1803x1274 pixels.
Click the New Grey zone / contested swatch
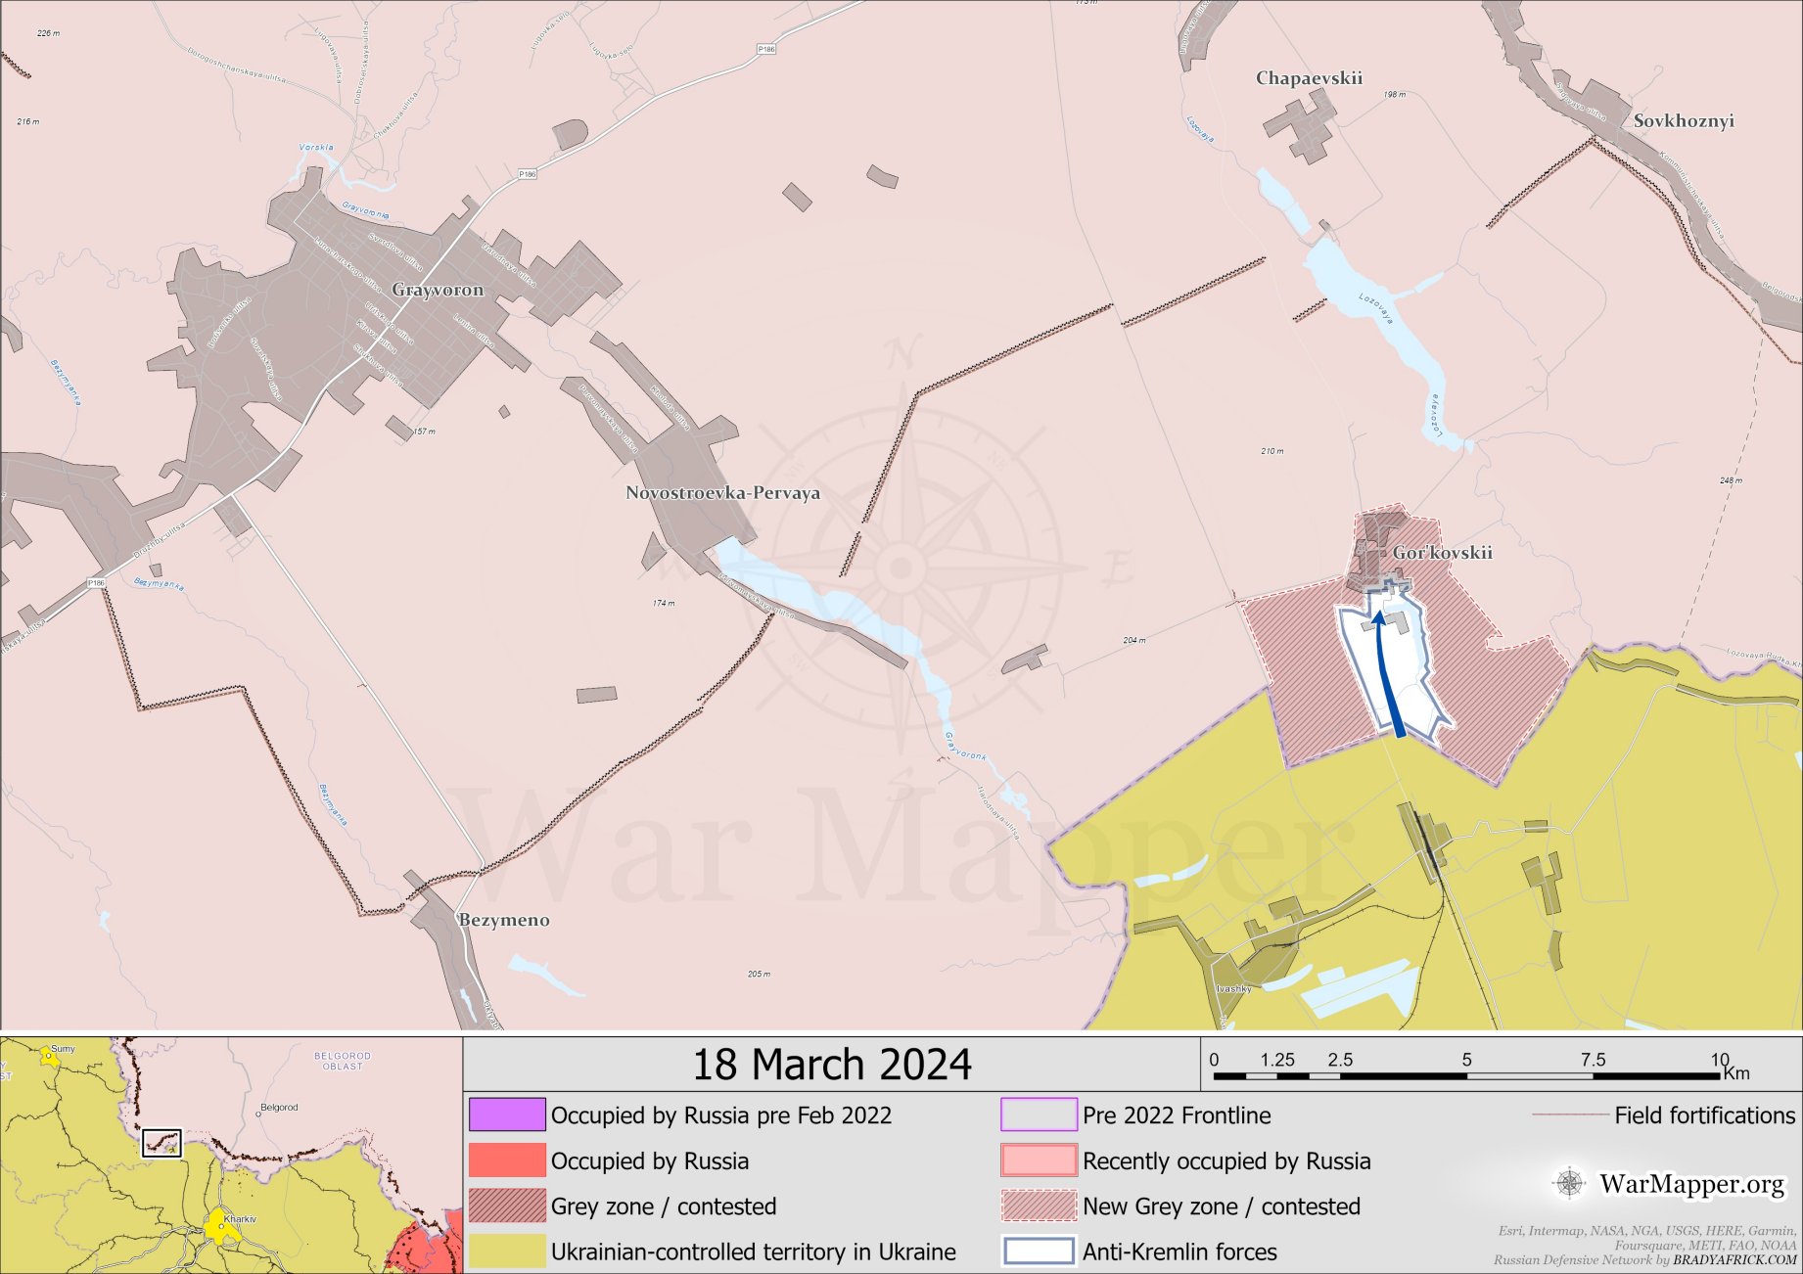[1039, 1206]
